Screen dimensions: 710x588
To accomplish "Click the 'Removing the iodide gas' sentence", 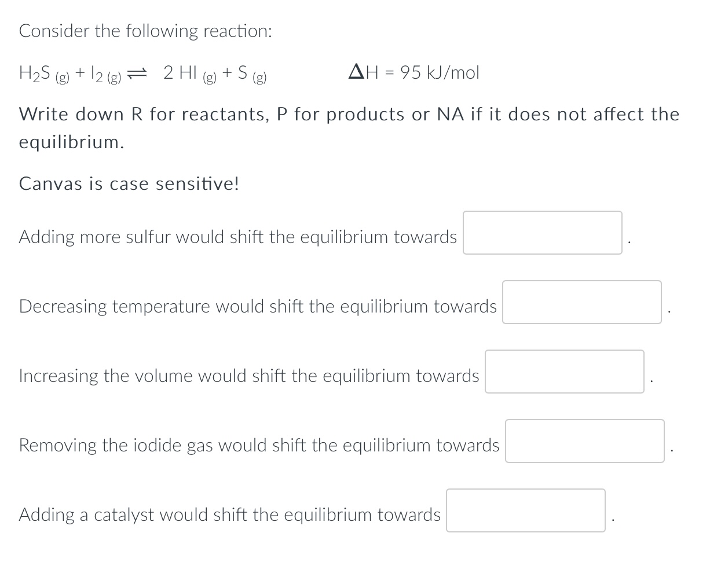I will [259, 445].
